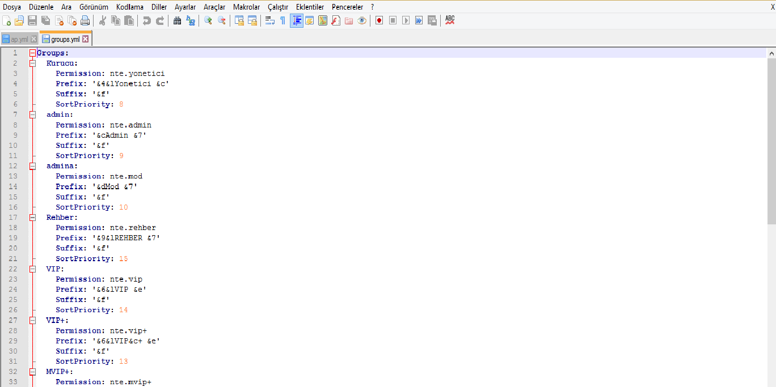Click the Find and Replace icon

[191, 21]
